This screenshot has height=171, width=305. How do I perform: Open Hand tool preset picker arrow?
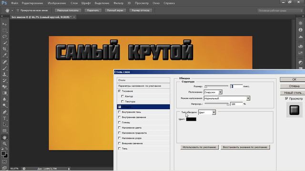click(12, 10)
